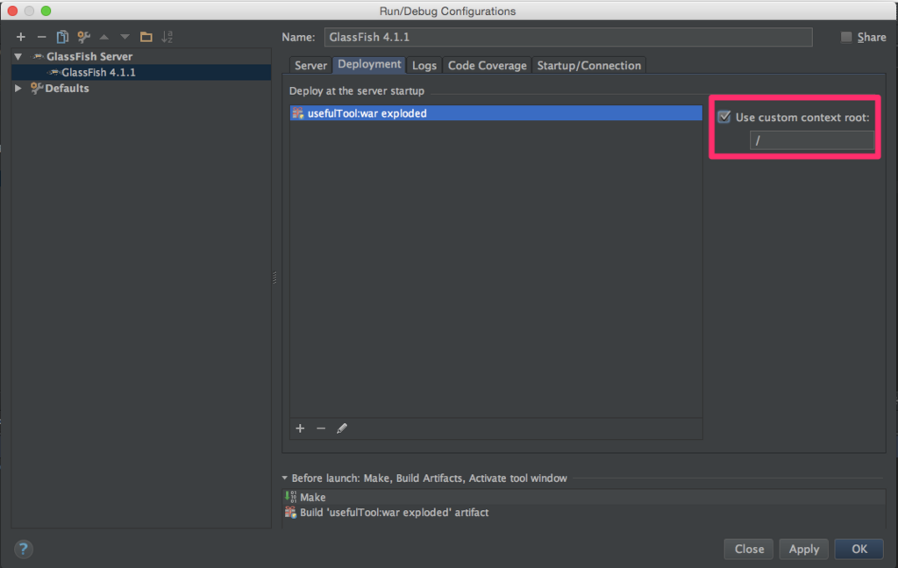Add an artifact to deploy list
The height and width of the screenshot is (568, 898).
(x=300, y=428)
